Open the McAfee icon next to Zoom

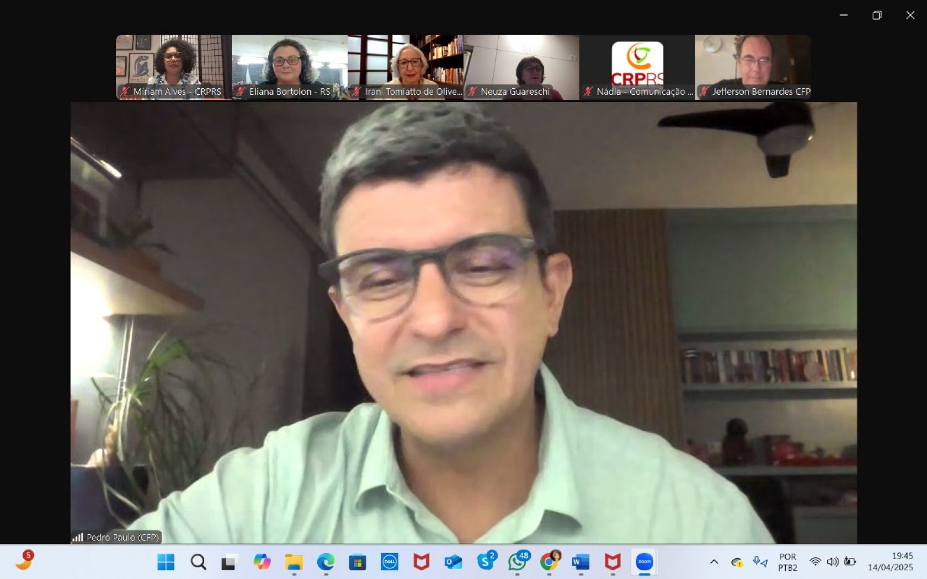[x=612, y=562]
